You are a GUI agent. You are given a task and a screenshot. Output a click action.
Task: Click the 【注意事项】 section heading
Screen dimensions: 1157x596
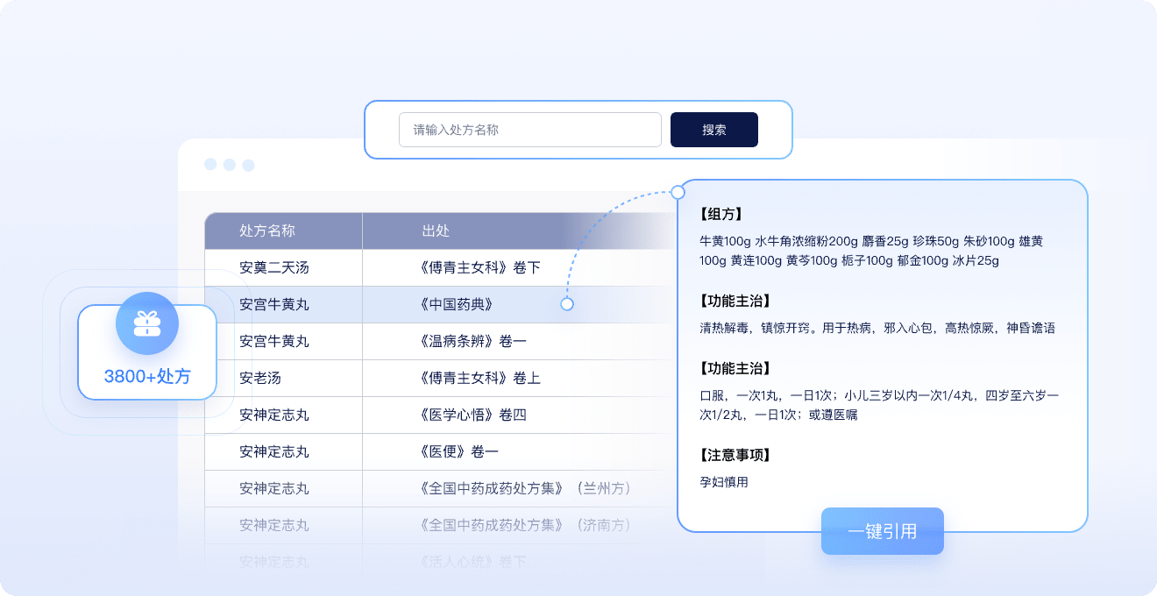pos(735,456)
